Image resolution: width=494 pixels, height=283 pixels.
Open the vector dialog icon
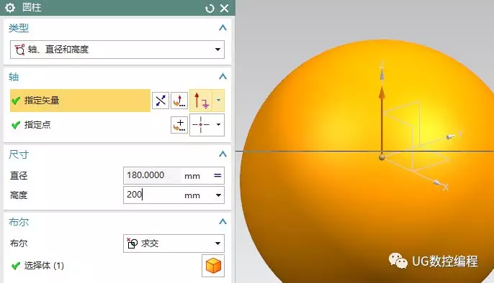tap(179, 101)
